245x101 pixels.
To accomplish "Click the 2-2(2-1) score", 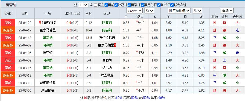I will tap(72, 75).
